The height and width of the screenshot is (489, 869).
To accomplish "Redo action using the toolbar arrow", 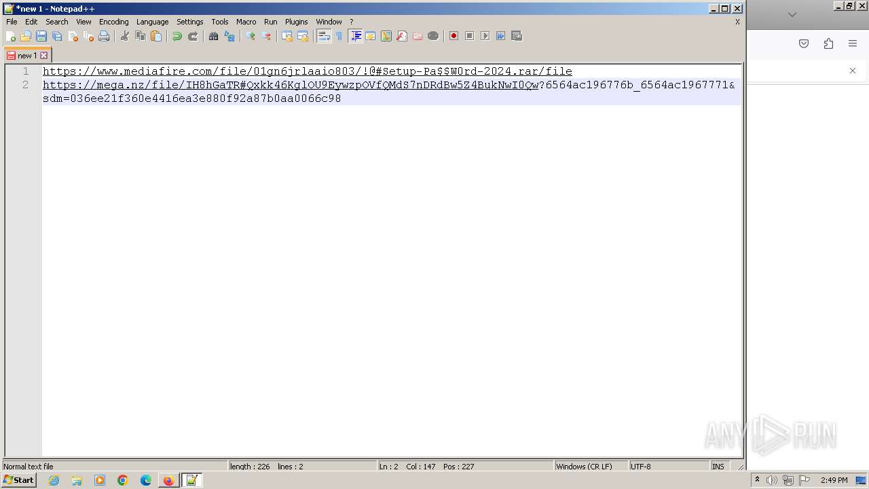I will click(x=193, y=36).
